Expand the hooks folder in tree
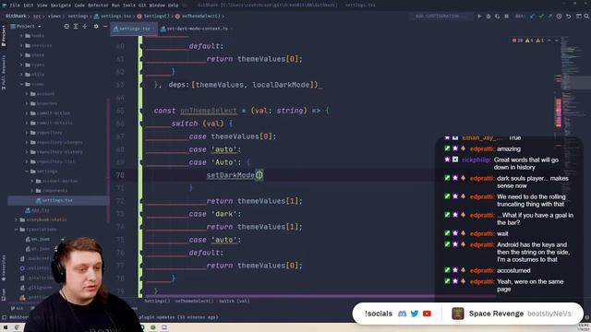Image resolution: width=591 pixels, height=332 pixels. [21, 36]
